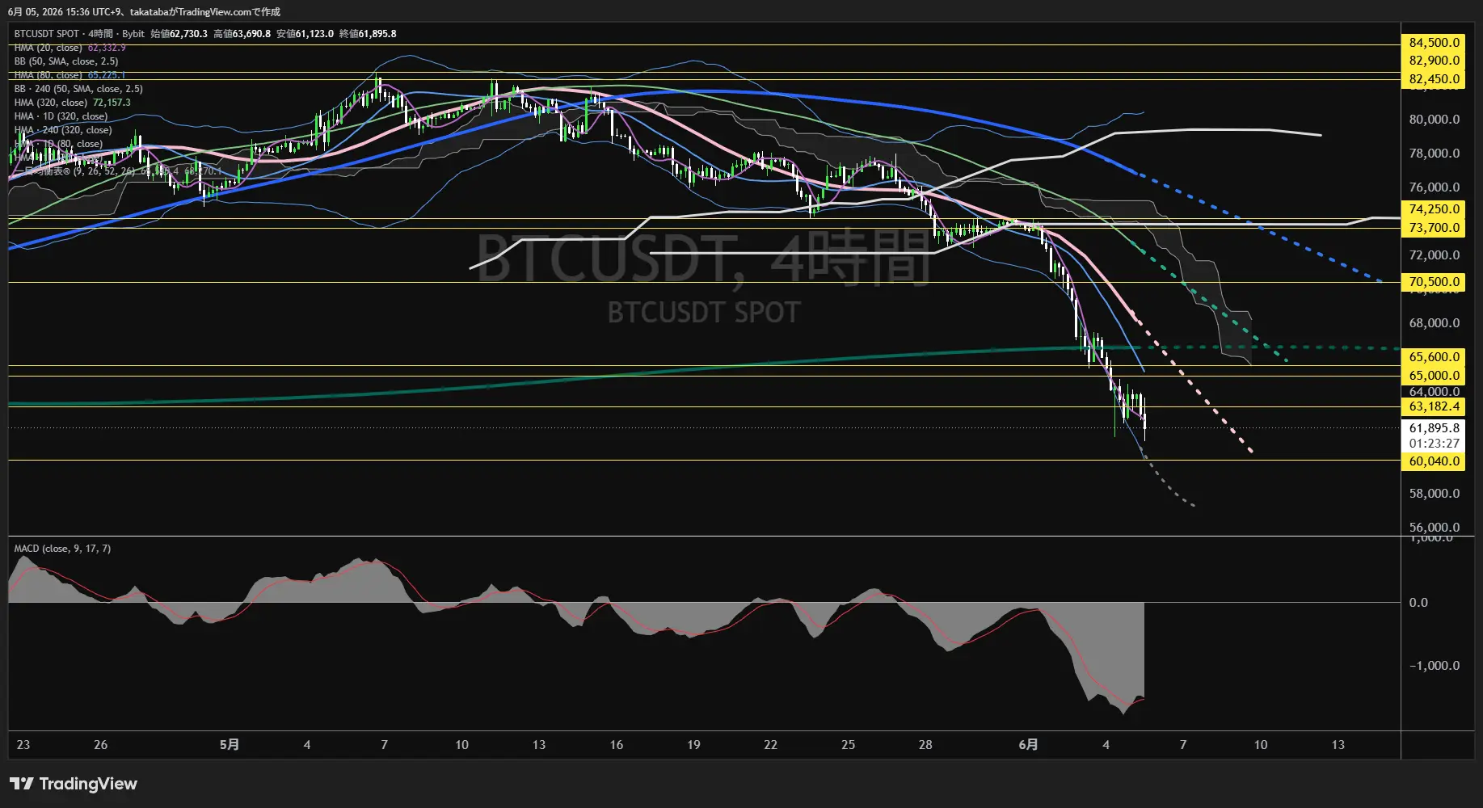Click the 74,250.0 yellow price label
Viewport: 1483px width, 808px height.
[x=1435, y=209]
